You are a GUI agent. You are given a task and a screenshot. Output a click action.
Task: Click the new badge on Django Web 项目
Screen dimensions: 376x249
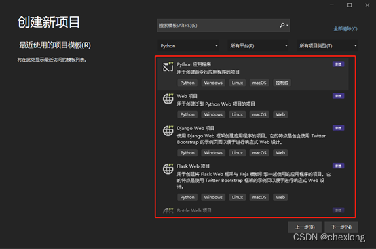[338, 128]
